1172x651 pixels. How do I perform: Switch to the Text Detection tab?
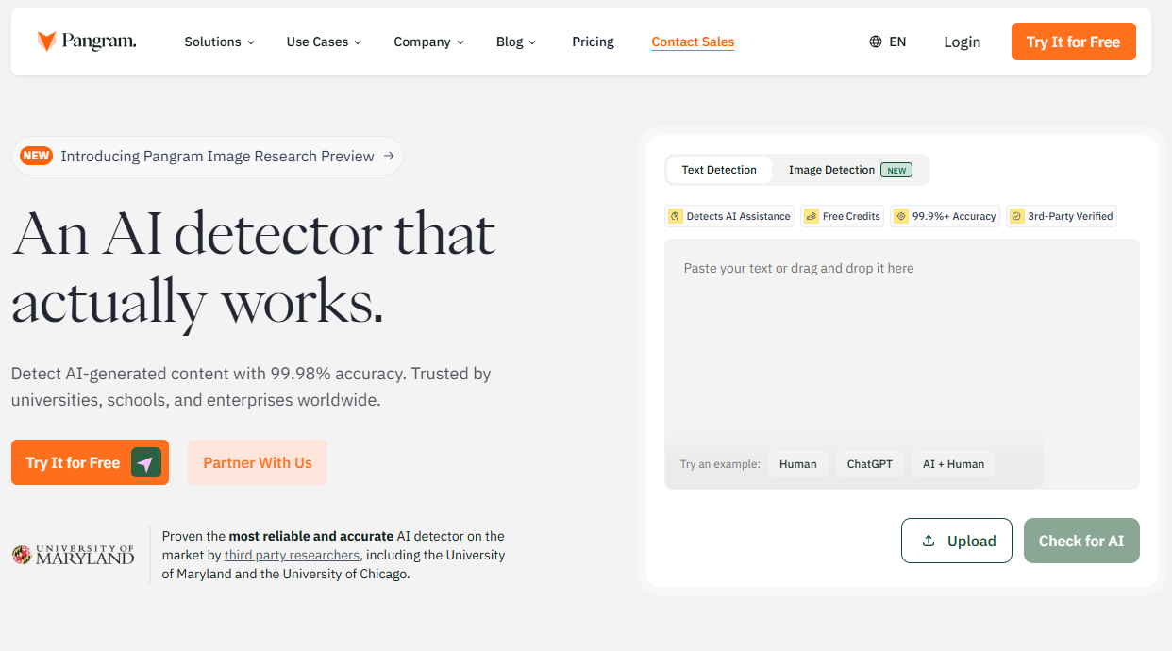pos(719,170)
